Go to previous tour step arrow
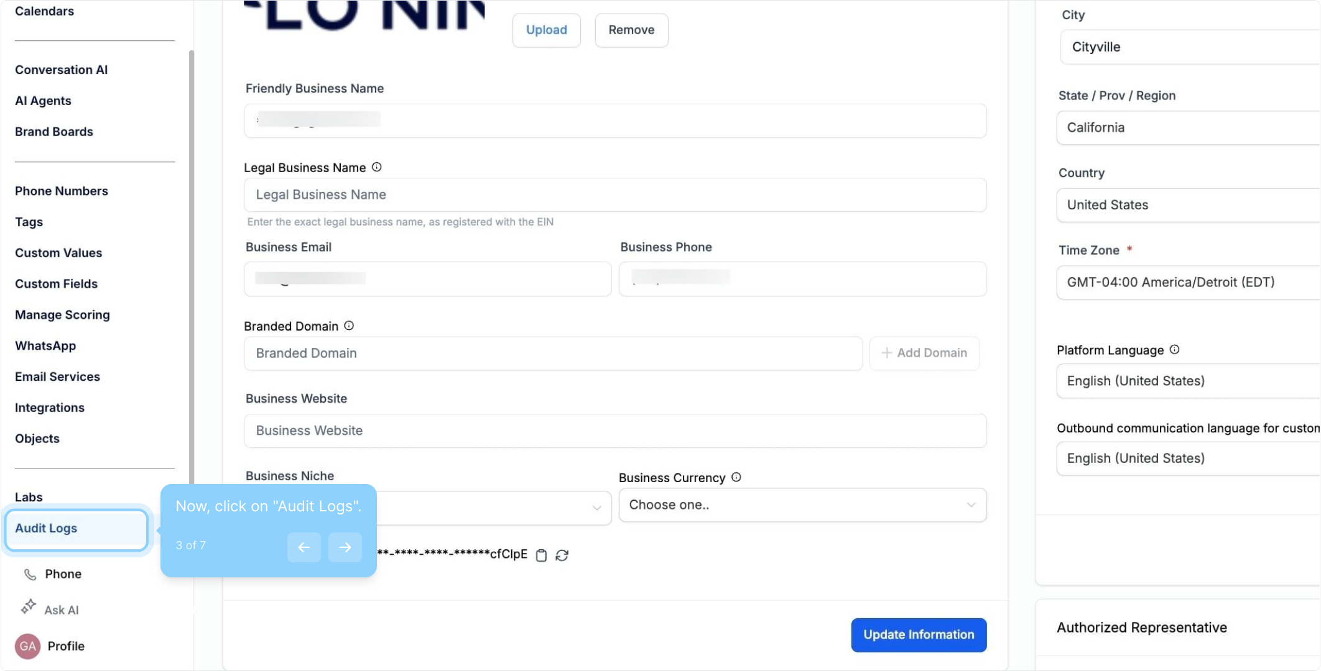Image resolution: width=1321 pixels, height=671 pixels. (304, 547)
